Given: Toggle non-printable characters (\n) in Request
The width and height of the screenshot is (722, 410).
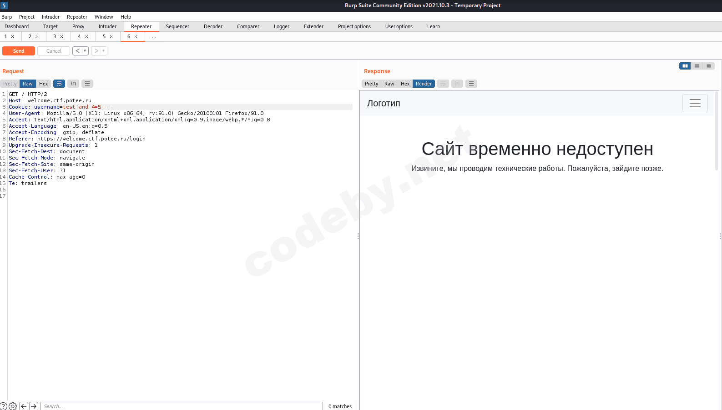Looking at the screenshot, I should click(x=73, y=84).
